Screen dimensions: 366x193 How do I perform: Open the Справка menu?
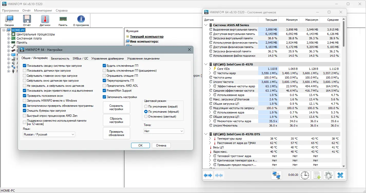point(62,11)
